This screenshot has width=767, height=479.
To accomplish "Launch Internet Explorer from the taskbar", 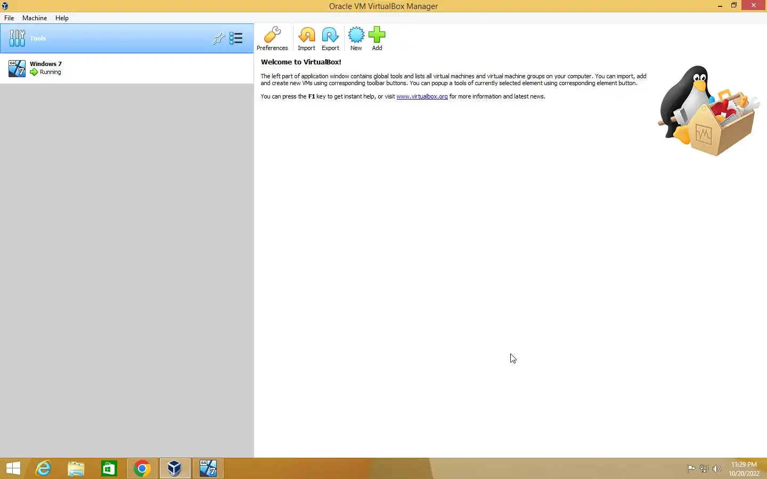I will pos(43,468).
